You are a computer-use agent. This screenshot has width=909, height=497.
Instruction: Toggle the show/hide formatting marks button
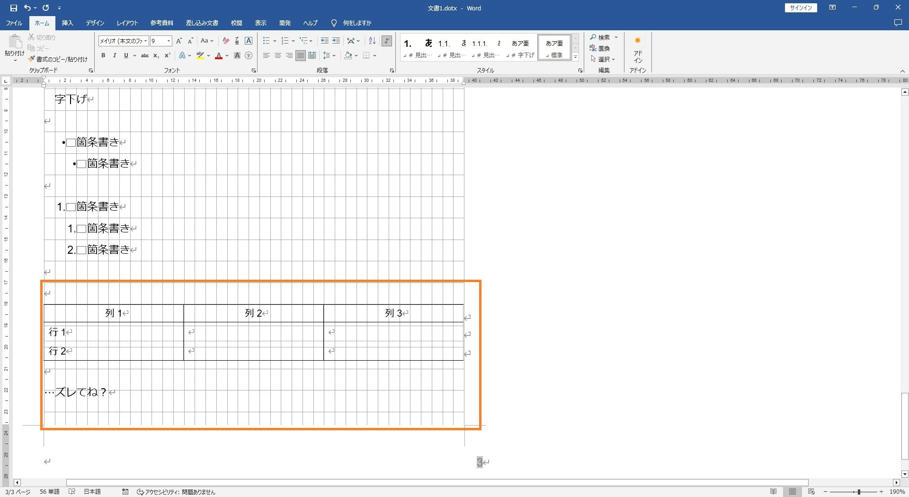pyautogui.click(x=387, y=41)
